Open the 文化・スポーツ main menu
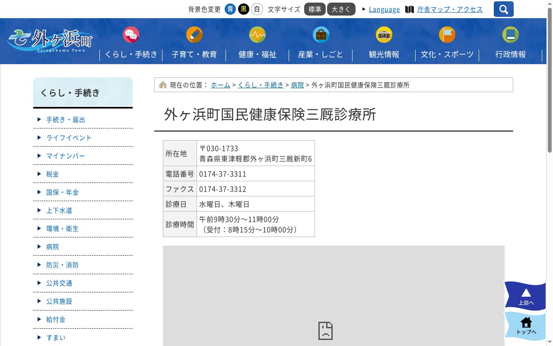The width and height of the screenshot is (553, 346). (447, 54)
